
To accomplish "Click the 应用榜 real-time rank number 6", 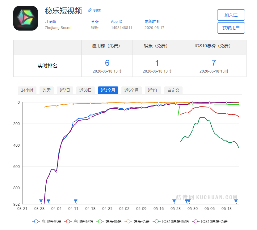I will pyautogui.click(x=107, y=63).
